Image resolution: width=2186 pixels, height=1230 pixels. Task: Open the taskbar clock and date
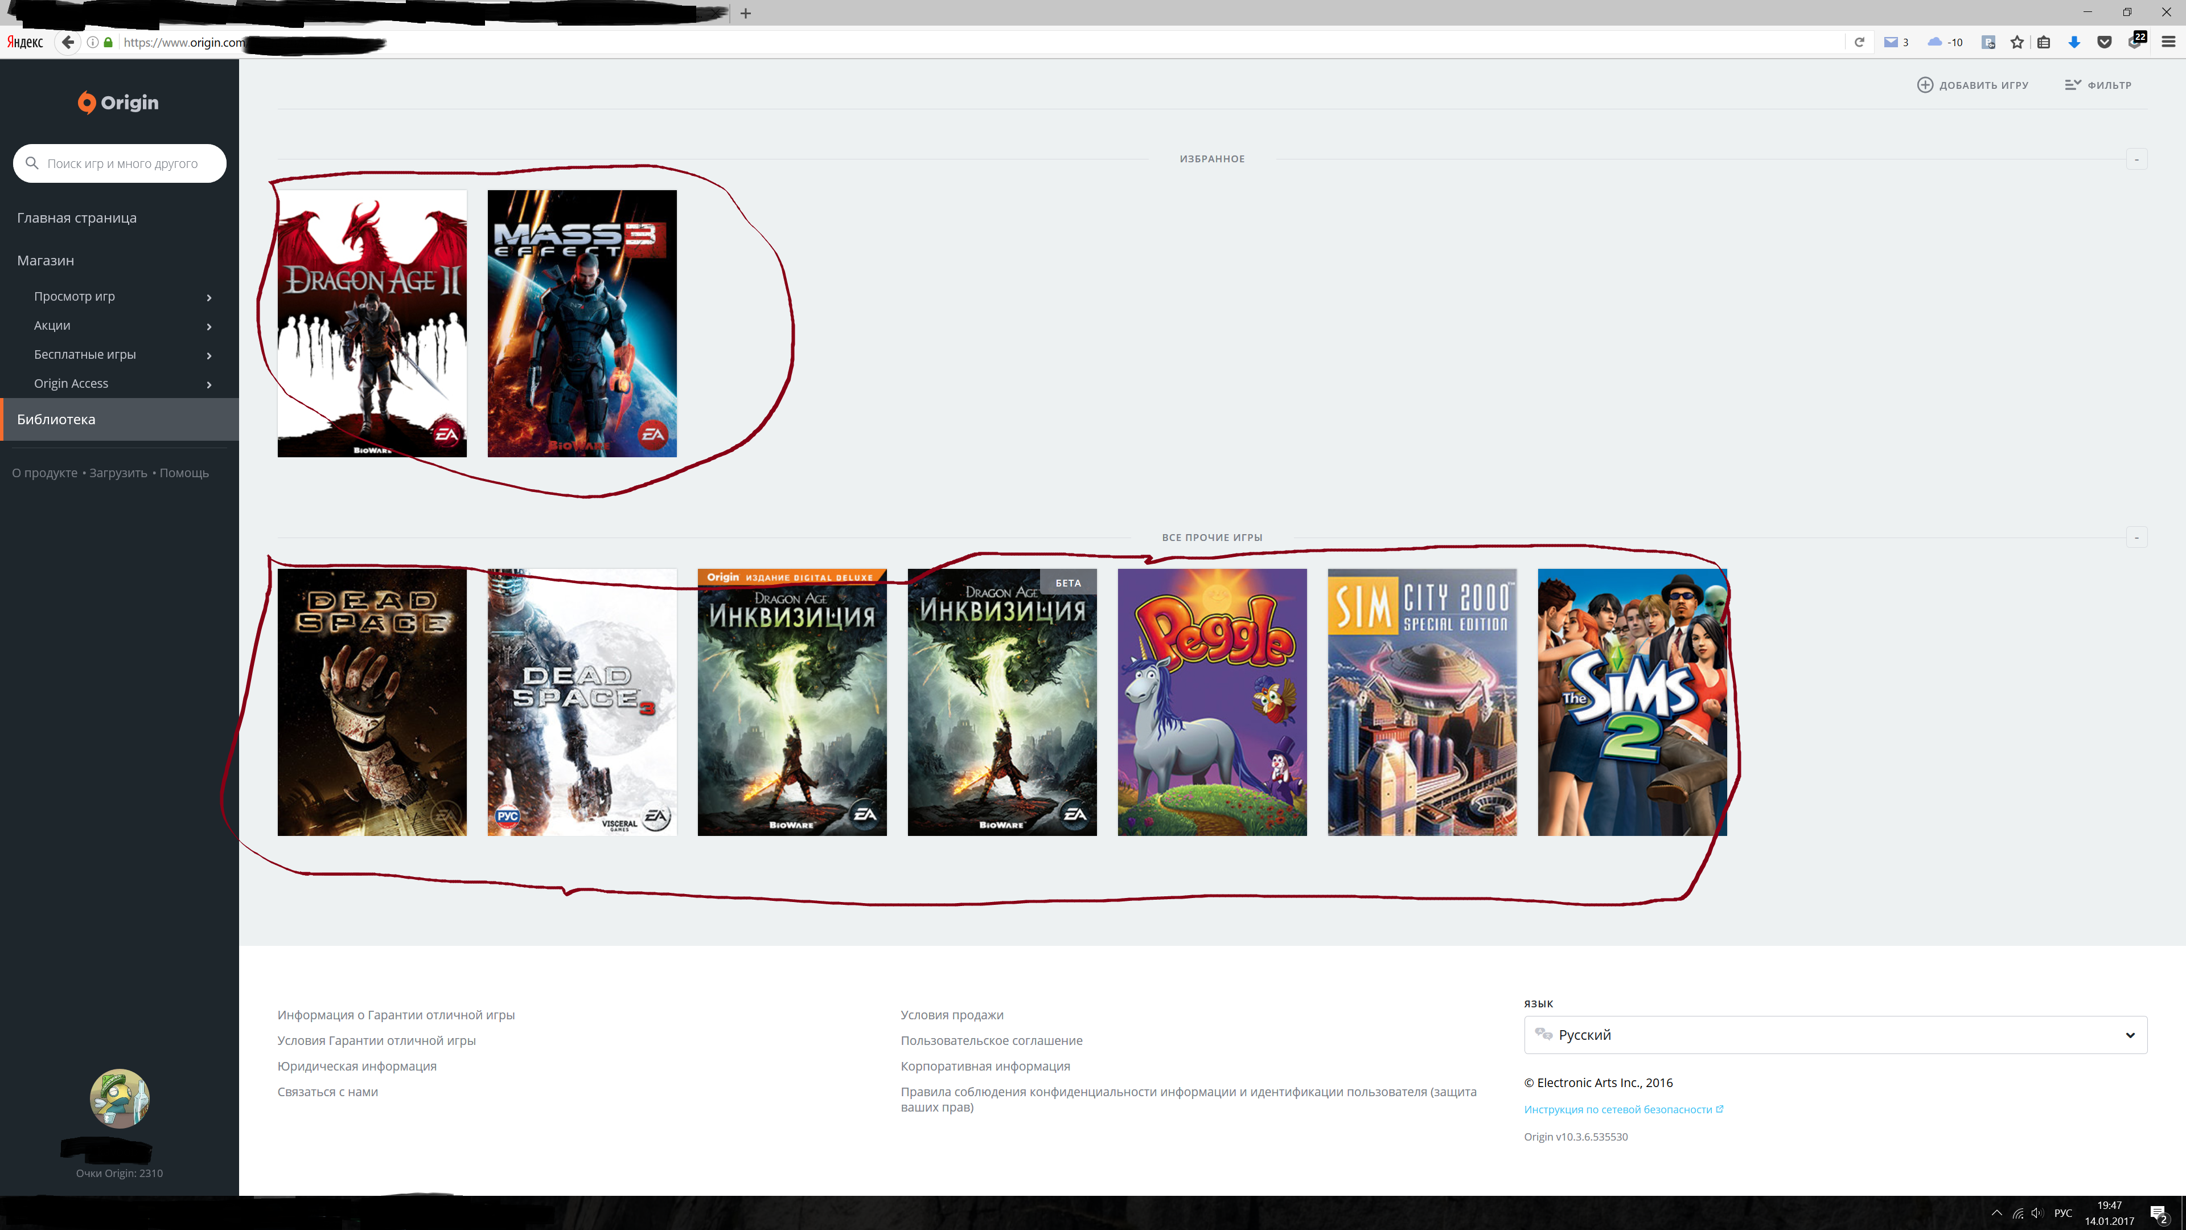(x=2109, y=1213)
